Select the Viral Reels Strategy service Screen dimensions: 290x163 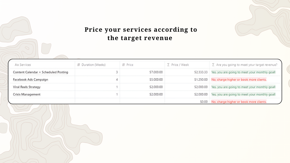[27, 87]
